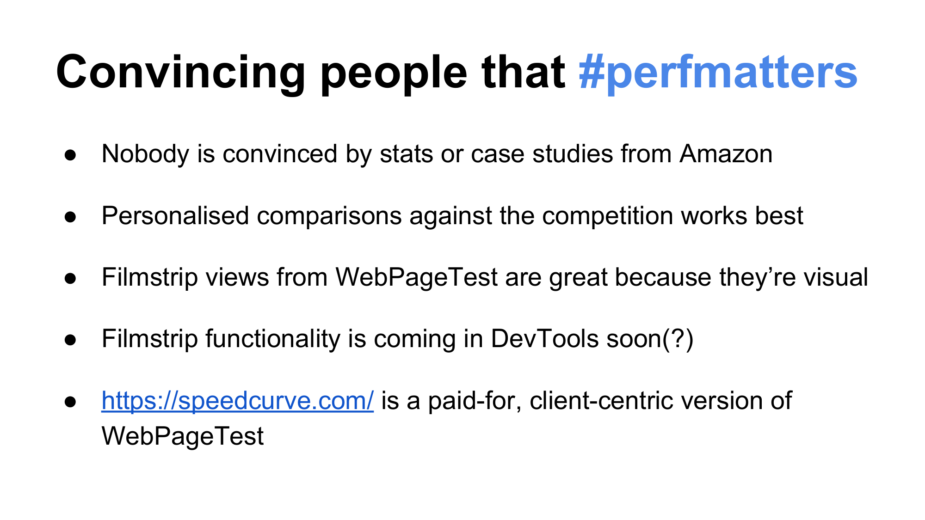The image size is (925, 520).
Task: Click the #perfmatters hashtag in title
Action: [718, 73]
